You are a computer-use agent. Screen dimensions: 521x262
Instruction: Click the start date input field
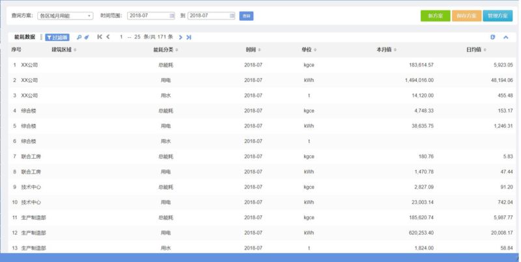coord(148,15)
